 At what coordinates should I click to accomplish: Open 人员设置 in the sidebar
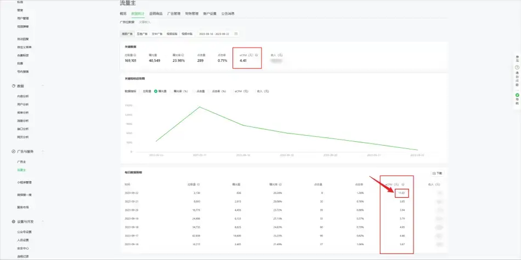[23, 240]
